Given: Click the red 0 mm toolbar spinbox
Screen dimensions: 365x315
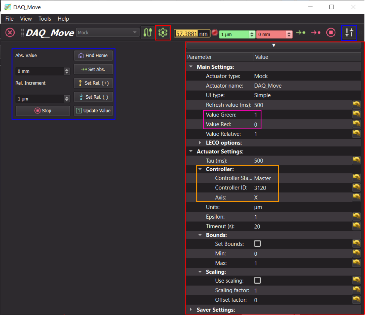Looking at the screenshot, I should 274,34.
